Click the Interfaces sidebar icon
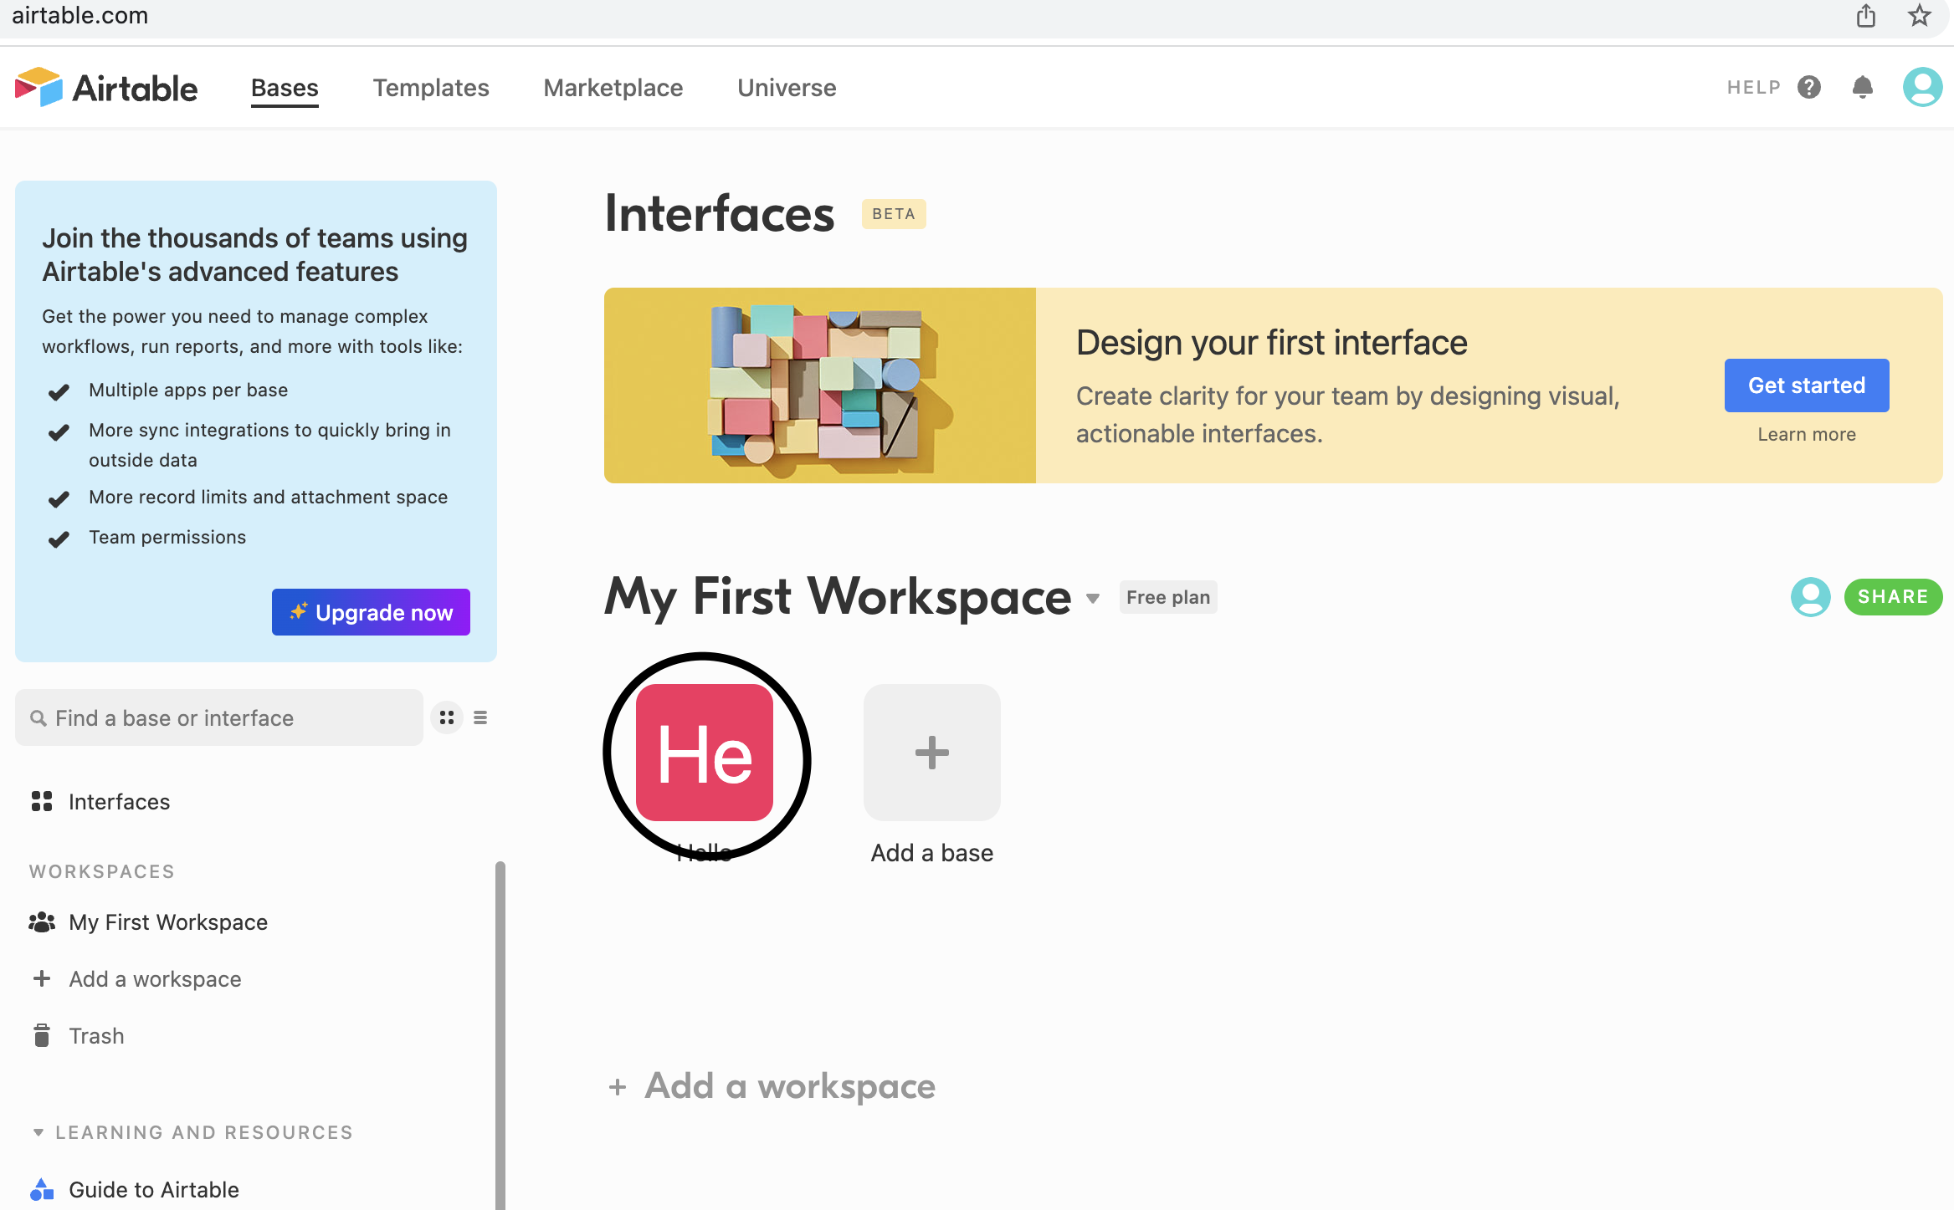Viewport: 1954px width, 1210px height. 40,800
